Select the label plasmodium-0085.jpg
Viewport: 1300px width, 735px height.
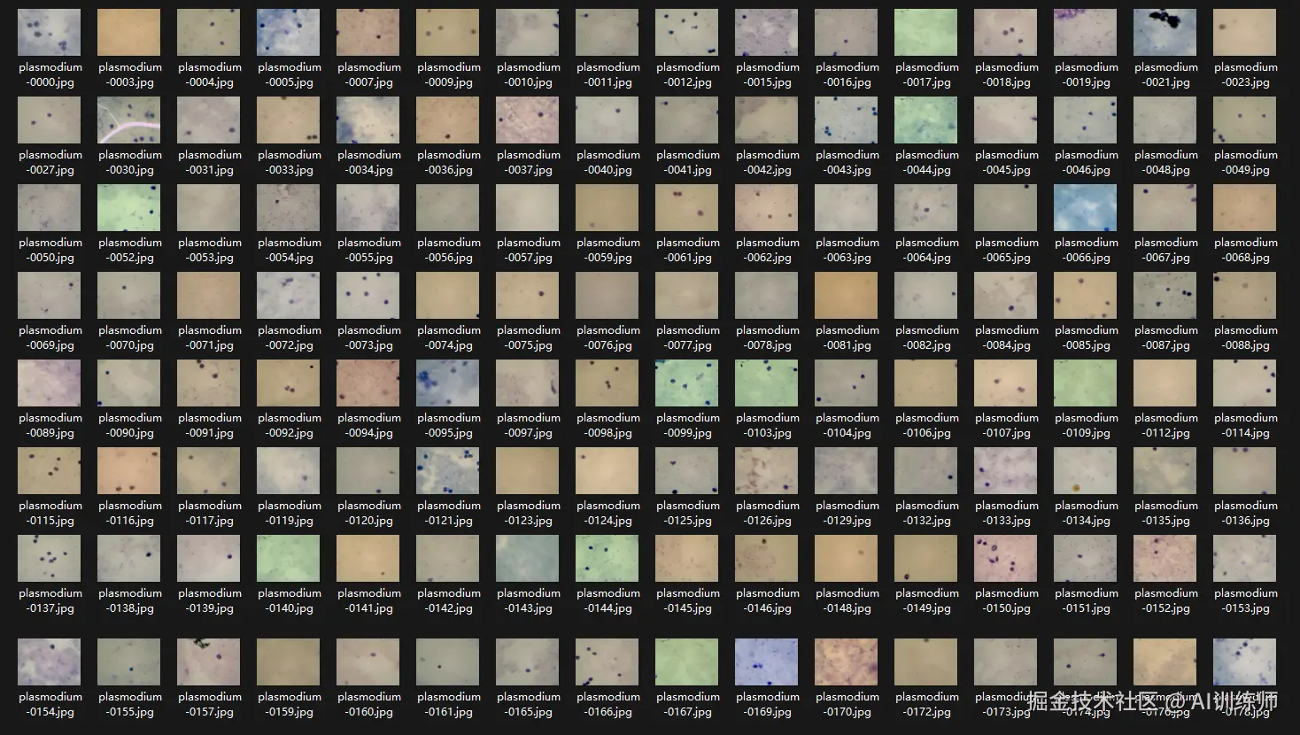[1087, 337]
